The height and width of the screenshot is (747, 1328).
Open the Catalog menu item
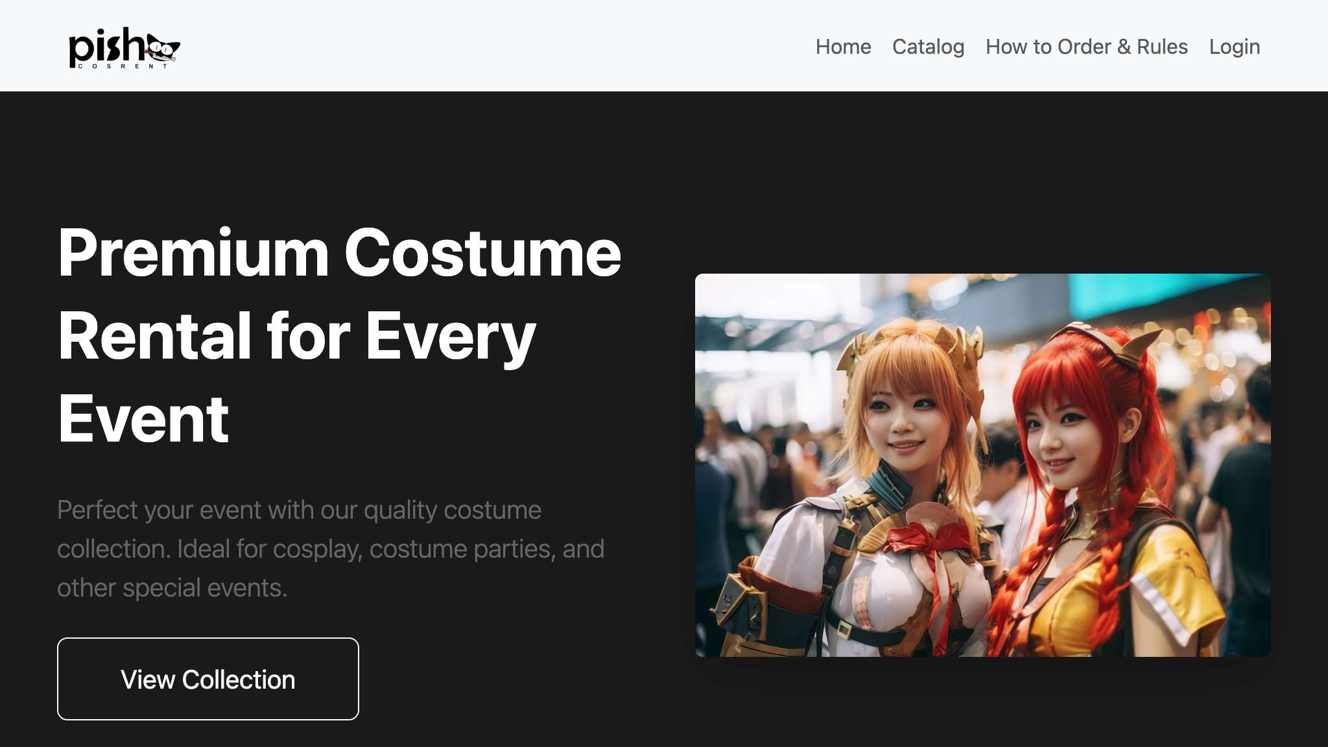coord(928,47)
